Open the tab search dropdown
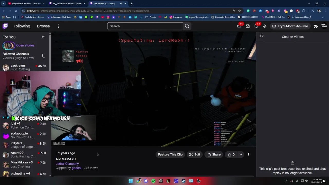The image size is (329, 185). pos(3,4)
